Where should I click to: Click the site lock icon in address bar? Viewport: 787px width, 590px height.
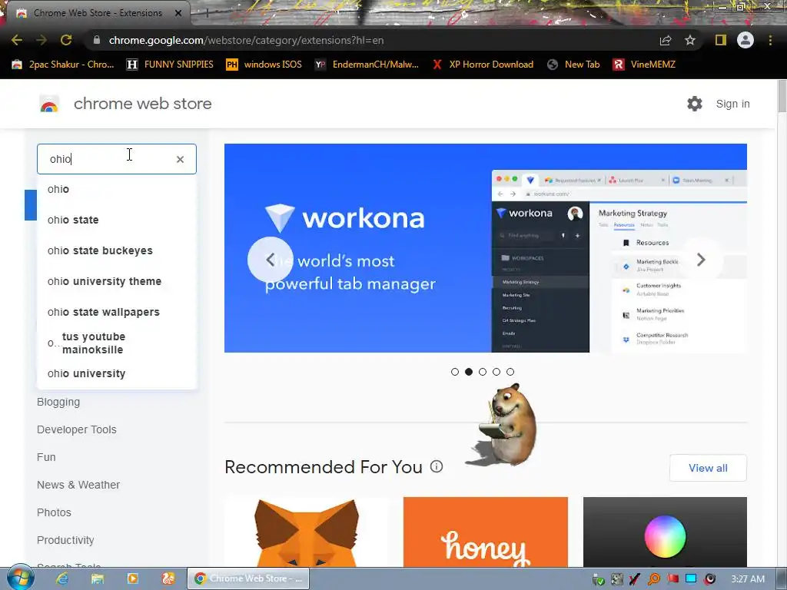coord(97,40)
